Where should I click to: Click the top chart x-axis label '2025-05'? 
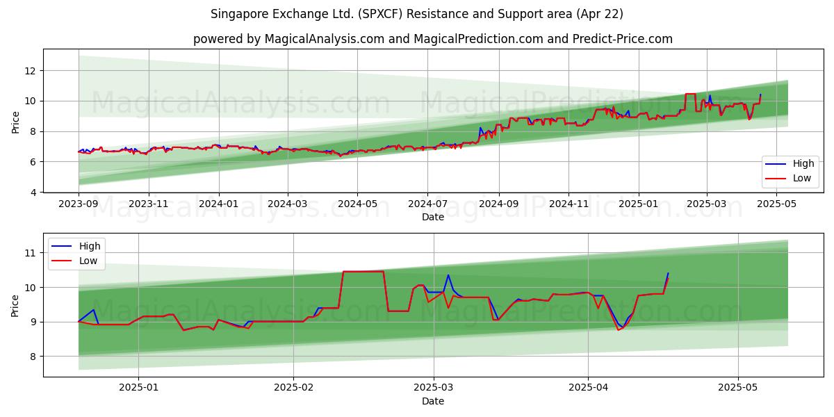(x=776, y=205)
